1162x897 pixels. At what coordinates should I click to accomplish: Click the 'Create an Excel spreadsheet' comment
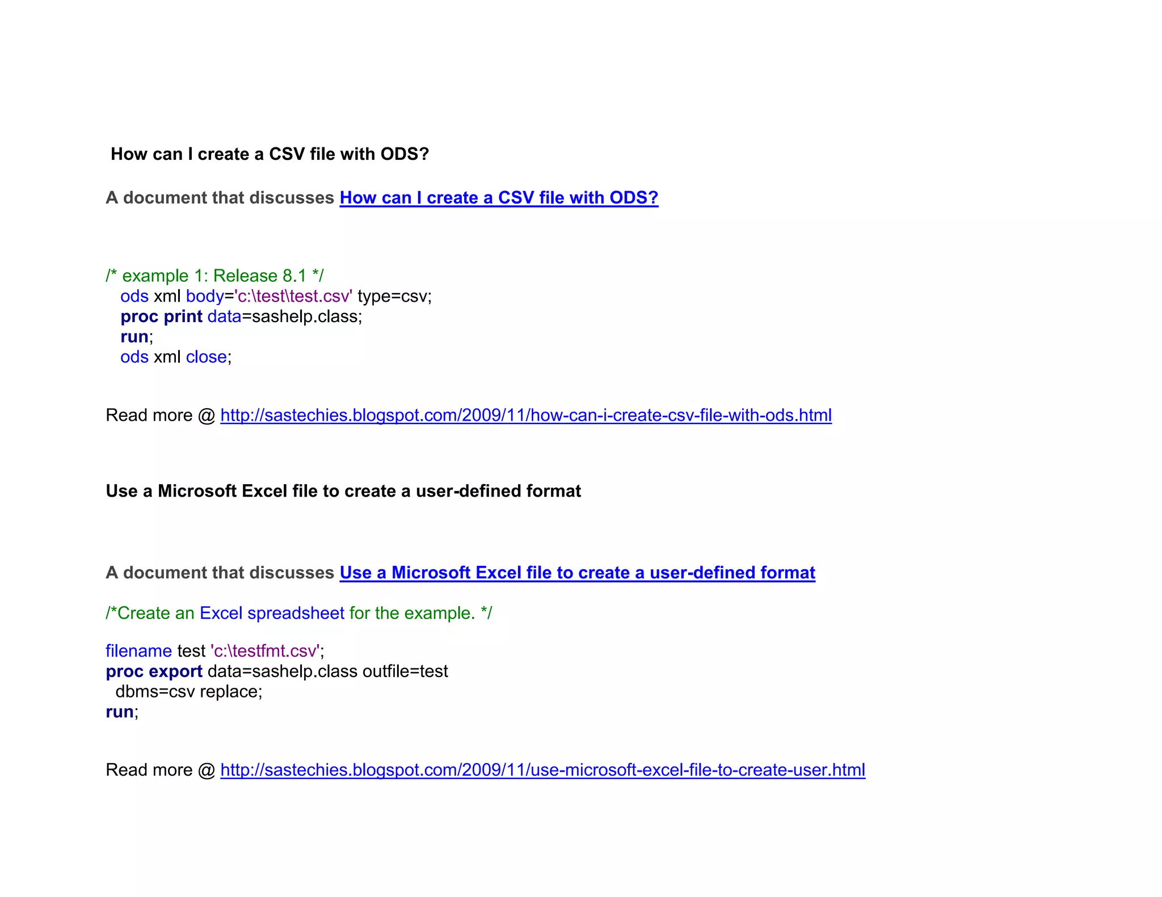(298, 613)
